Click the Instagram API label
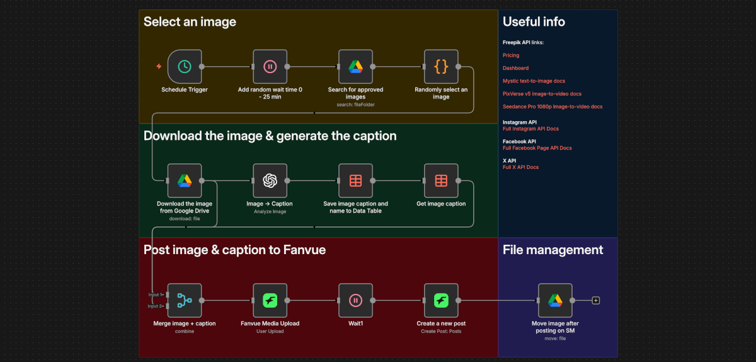Screen dimensions: 756x362 (520, 122)
